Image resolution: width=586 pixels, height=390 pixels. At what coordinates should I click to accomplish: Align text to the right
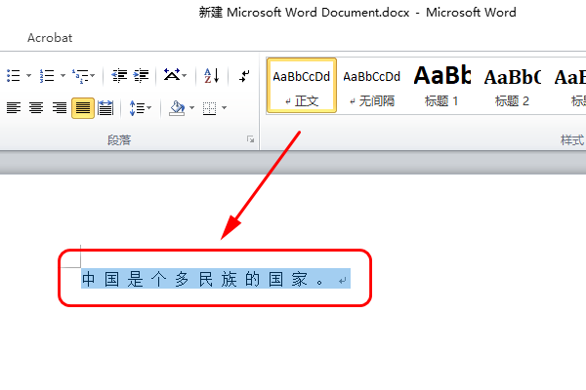[x=60, y=108]
